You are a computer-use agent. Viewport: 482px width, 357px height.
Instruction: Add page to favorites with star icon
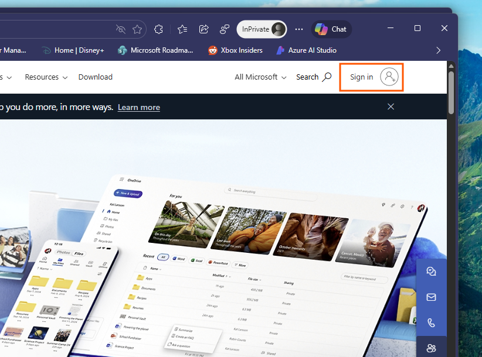click(137, 29)
